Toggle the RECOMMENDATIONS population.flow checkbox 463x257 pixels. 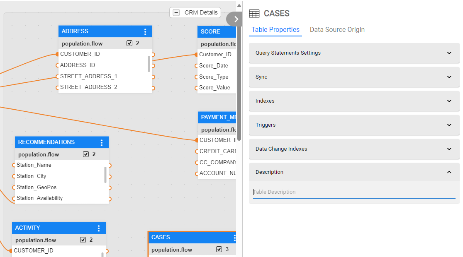[86, 154]
